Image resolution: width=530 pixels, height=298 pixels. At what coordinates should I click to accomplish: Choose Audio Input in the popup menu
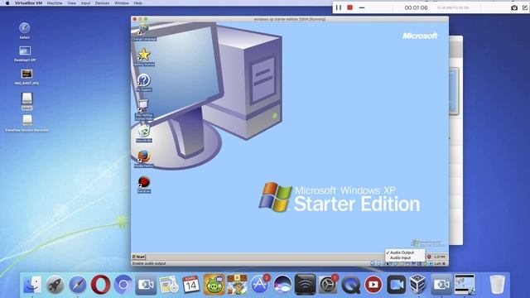[400, 257]
